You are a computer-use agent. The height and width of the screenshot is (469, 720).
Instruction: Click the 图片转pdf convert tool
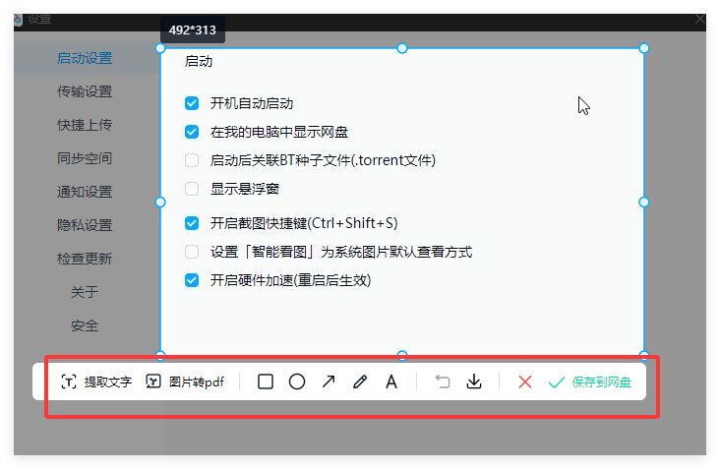185,381
